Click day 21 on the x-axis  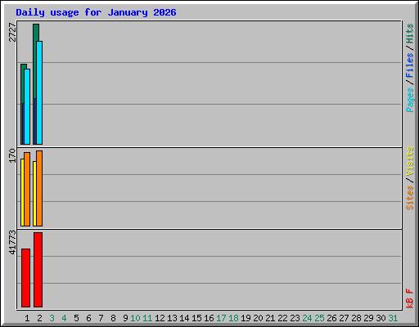[x=270, y=318]
